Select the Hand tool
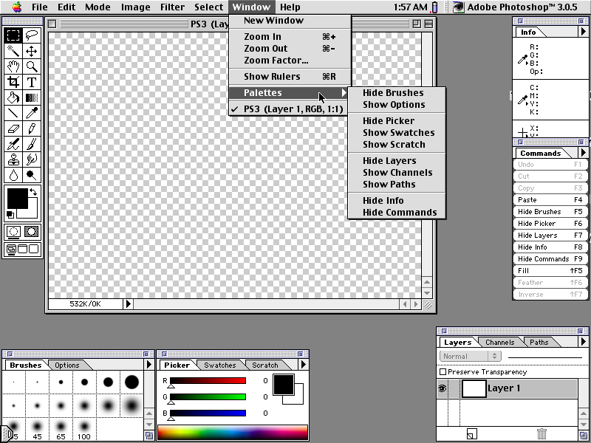The width and height of the screenshot is (591, 443). (13, 66)
